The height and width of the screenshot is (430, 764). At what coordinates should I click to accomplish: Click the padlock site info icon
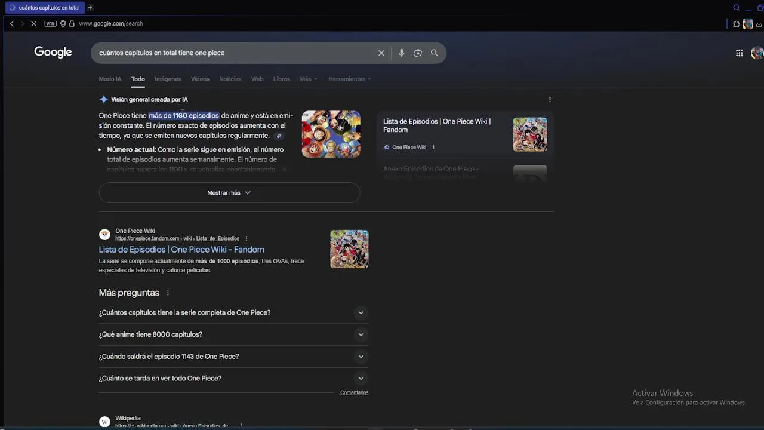72,24
